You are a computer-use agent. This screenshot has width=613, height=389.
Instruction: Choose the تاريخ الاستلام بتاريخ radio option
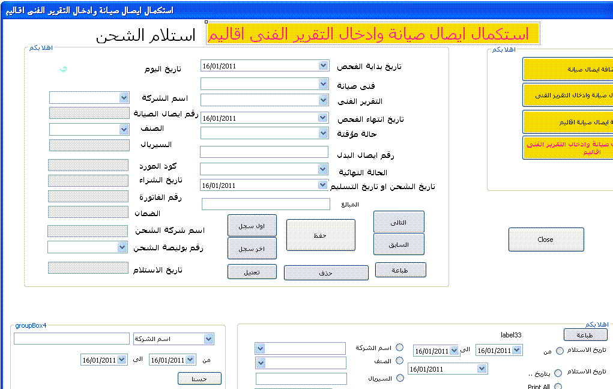(558, 373)
